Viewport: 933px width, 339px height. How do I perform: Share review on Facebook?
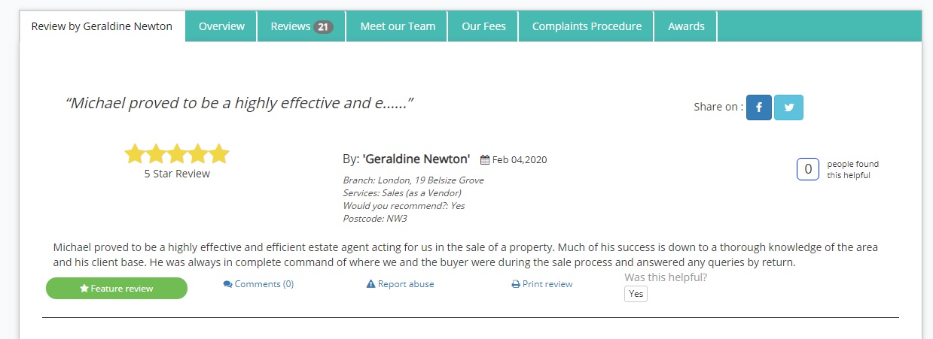[x=758, y=107]
